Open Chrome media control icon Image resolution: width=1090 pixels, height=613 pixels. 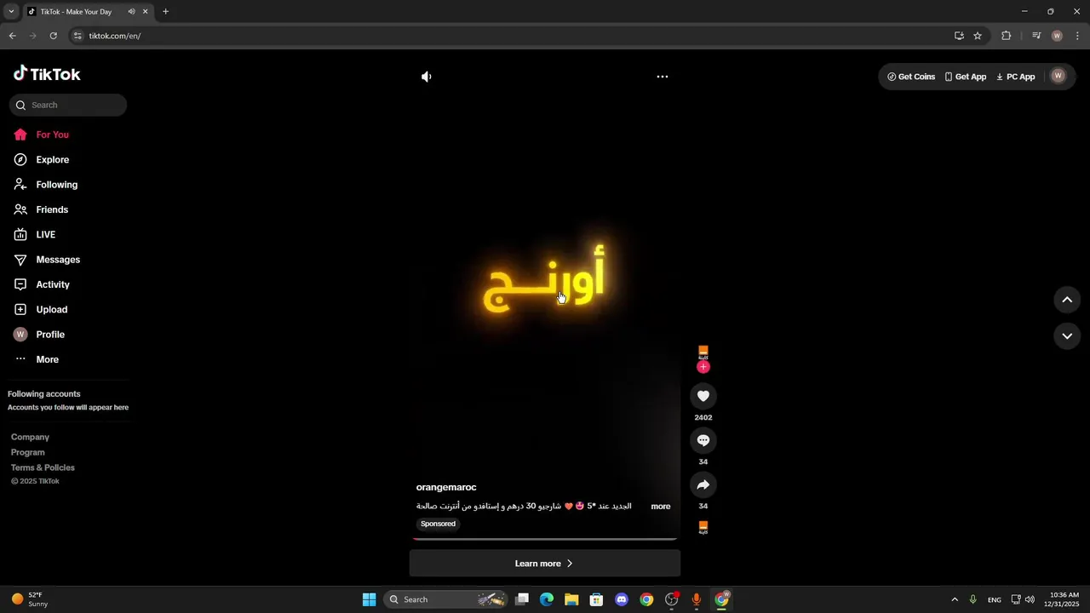point(1036,36)
